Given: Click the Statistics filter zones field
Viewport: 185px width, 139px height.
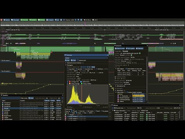Looking at the screenshot, I should 11,98.
